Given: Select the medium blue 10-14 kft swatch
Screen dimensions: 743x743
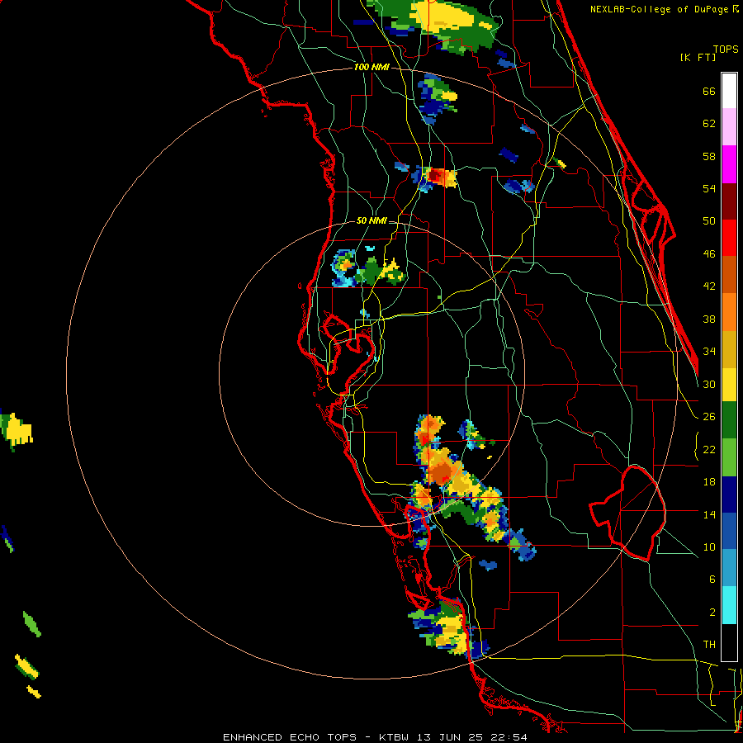Looking at the screenshot, I should point(729,532).
